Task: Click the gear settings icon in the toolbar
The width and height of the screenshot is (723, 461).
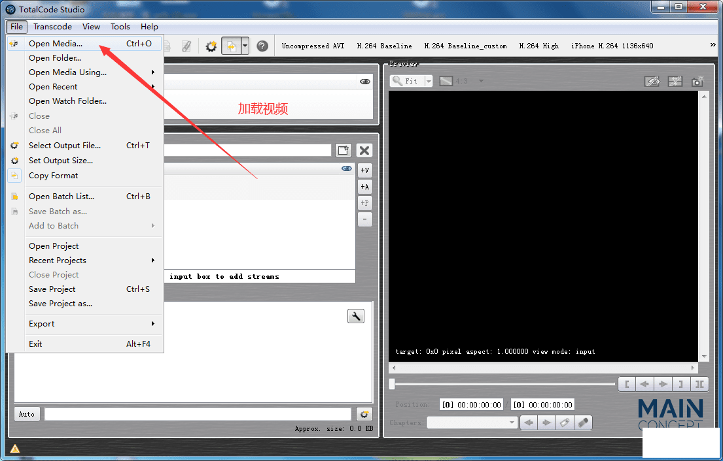Action: click(211, 46)
